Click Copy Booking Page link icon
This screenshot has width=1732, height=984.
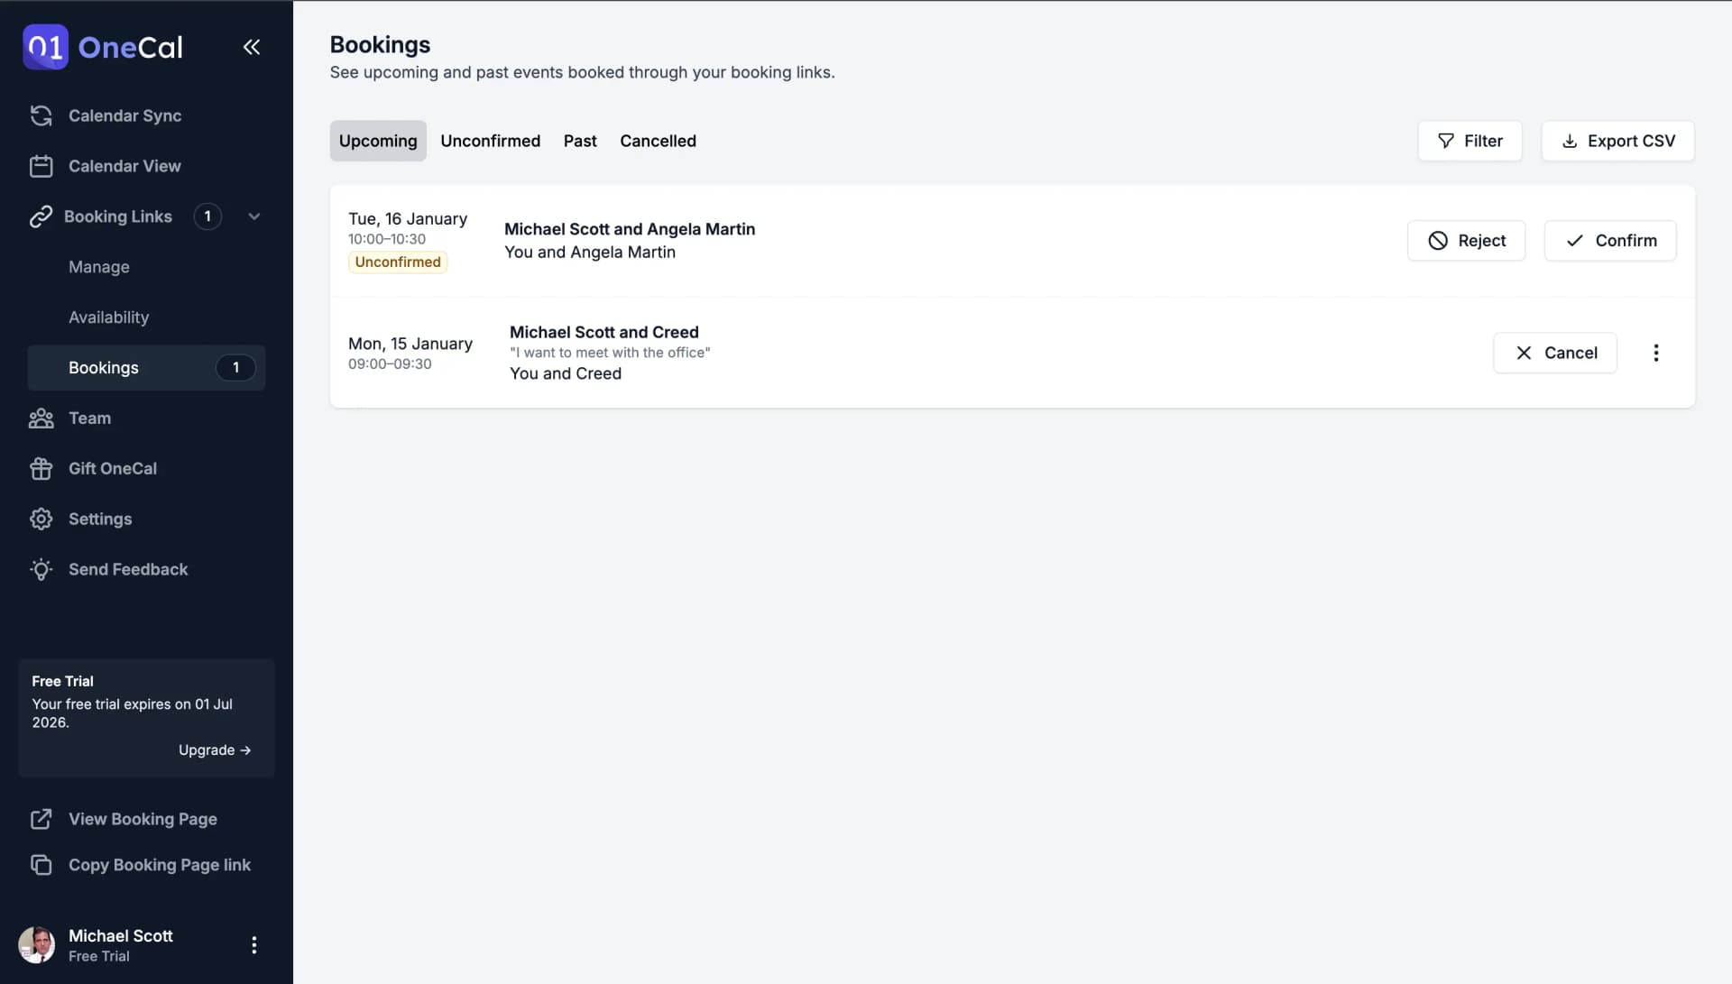(41, 865)
